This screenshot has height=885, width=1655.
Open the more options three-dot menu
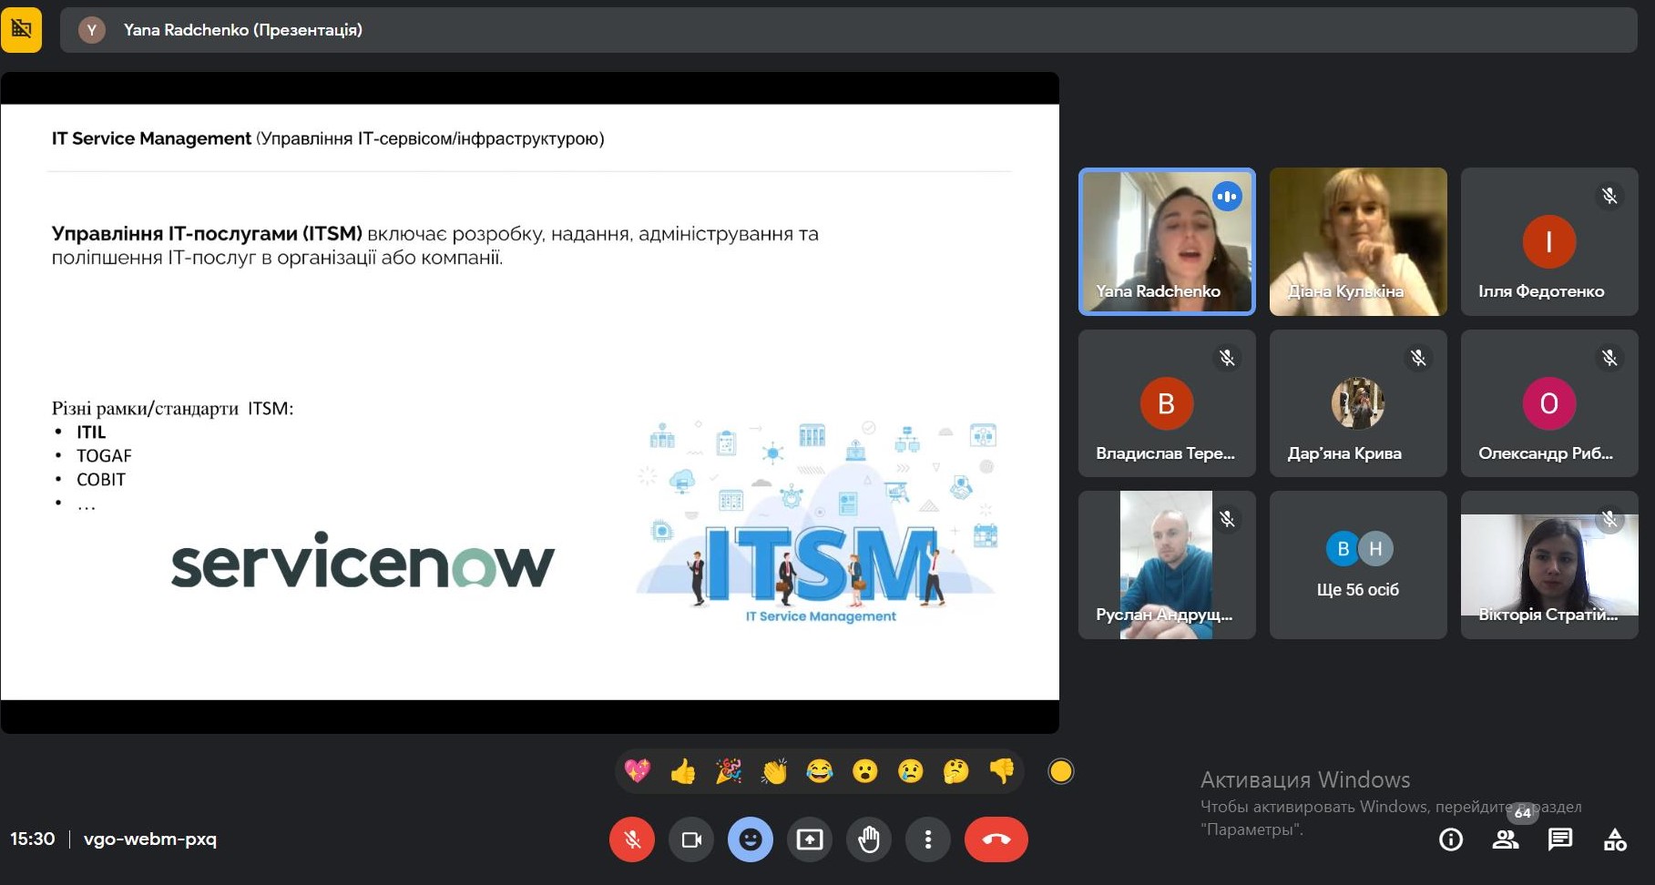coord(928,839)
